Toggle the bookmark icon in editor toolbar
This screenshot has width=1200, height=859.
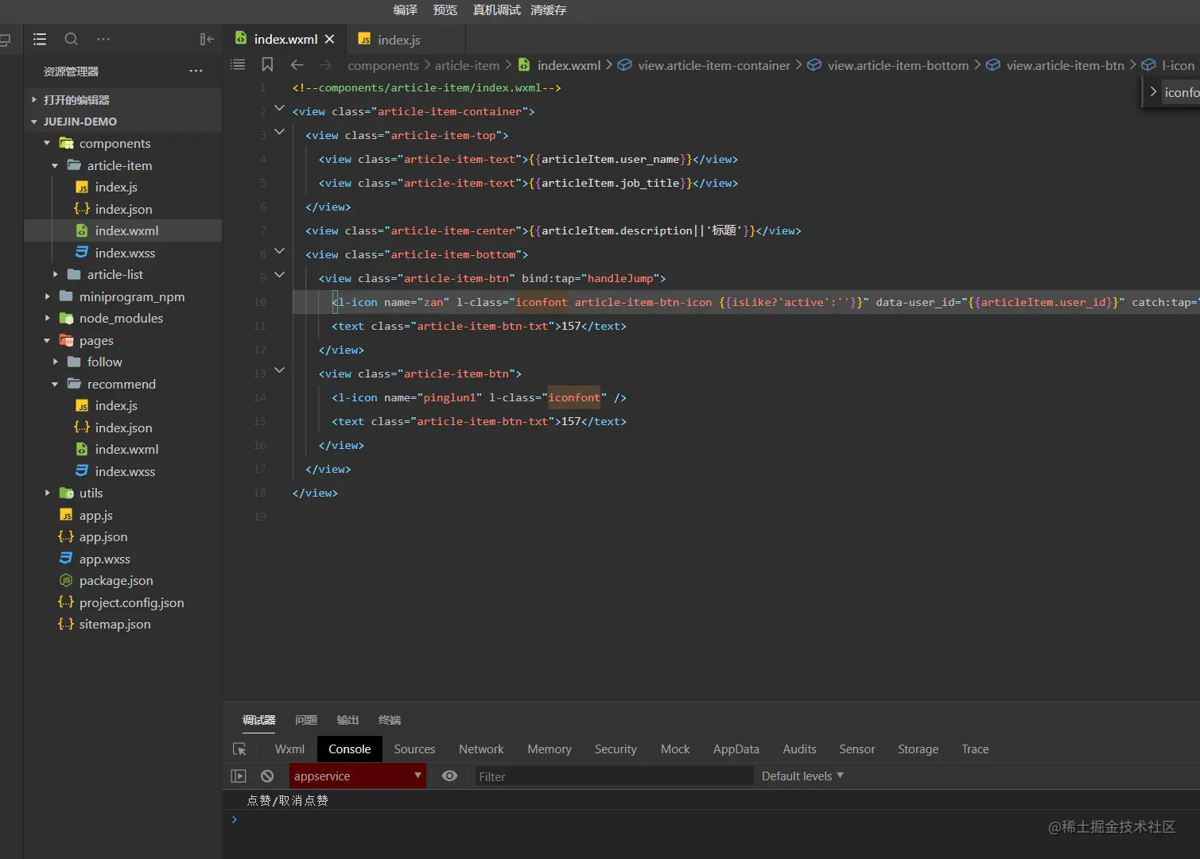[267, 64]
